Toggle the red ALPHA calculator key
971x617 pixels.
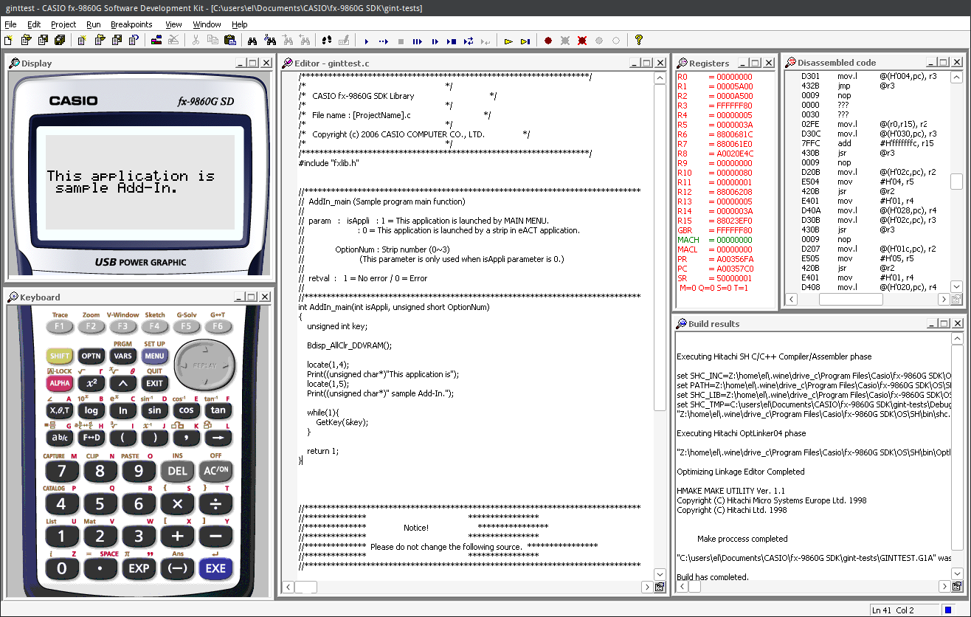60,383
